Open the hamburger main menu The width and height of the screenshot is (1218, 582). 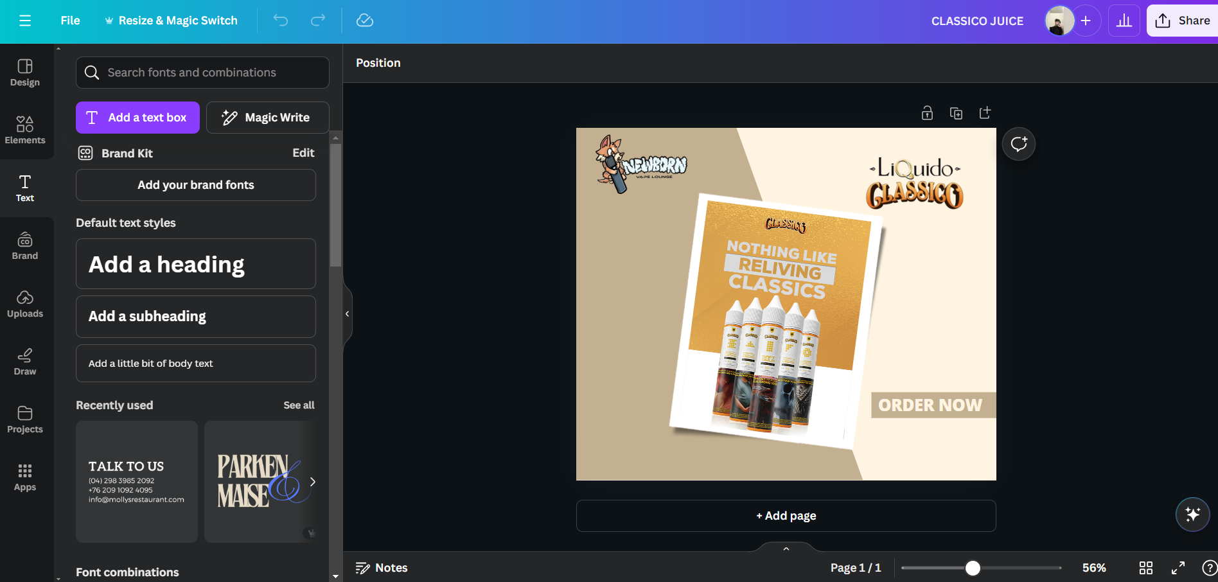coord(25,21)
